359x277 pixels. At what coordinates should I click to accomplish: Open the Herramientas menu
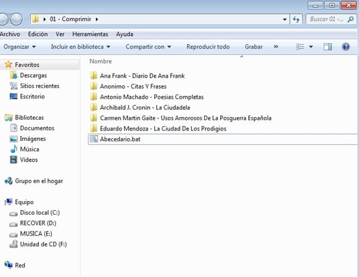coord(90,34)
